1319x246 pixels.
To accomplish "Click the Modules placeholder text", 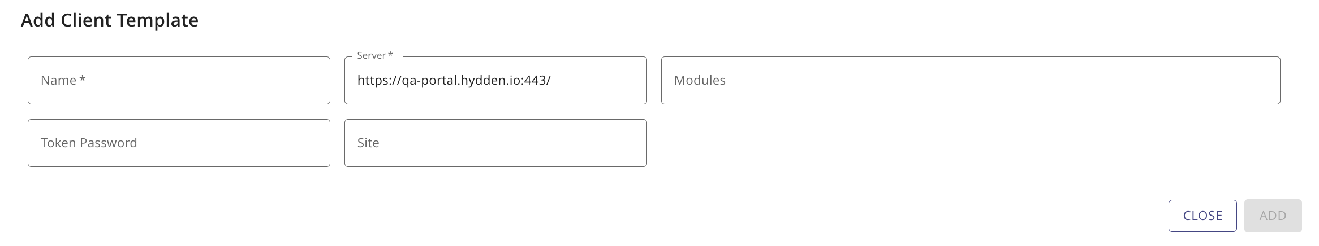I will point(700,80).
